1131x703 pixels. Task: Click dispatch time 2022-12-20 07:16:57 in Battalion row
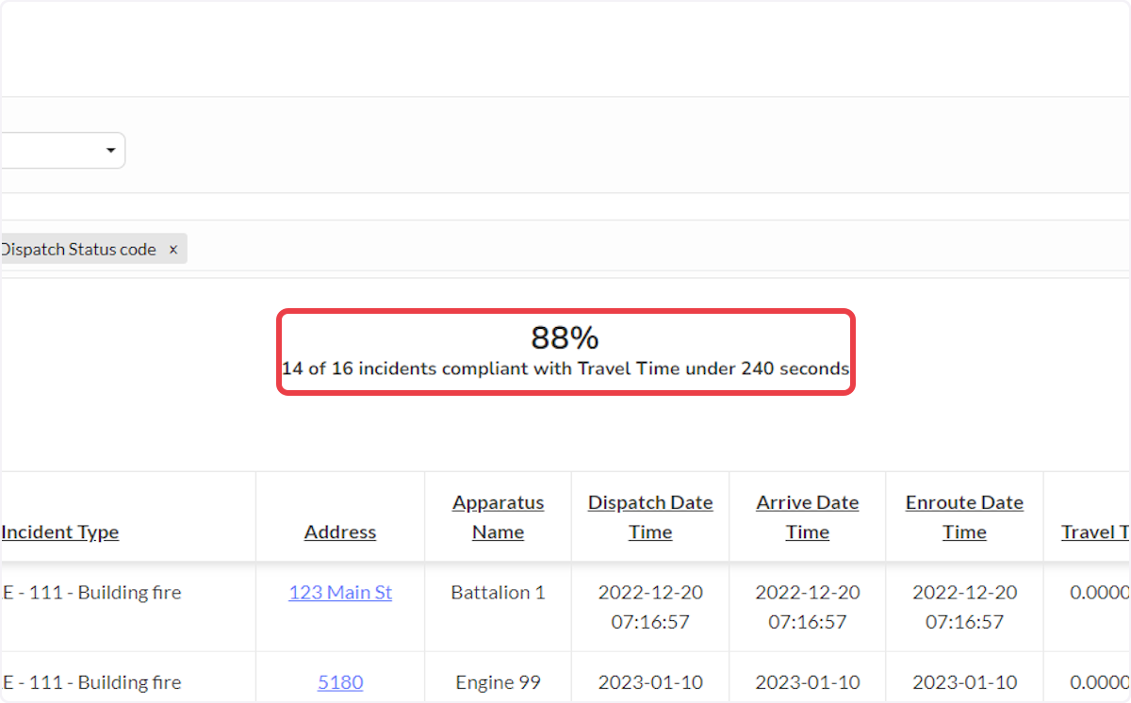(650, 607)
